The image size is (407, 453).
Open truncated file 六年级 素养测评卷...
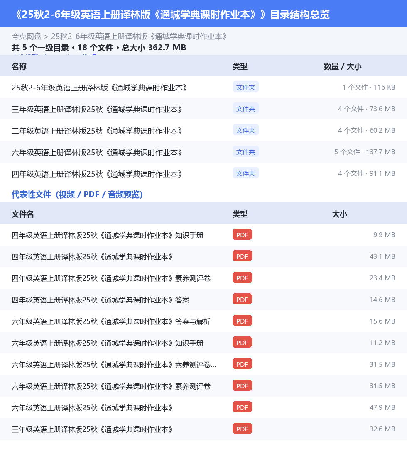tap(114, 365)
